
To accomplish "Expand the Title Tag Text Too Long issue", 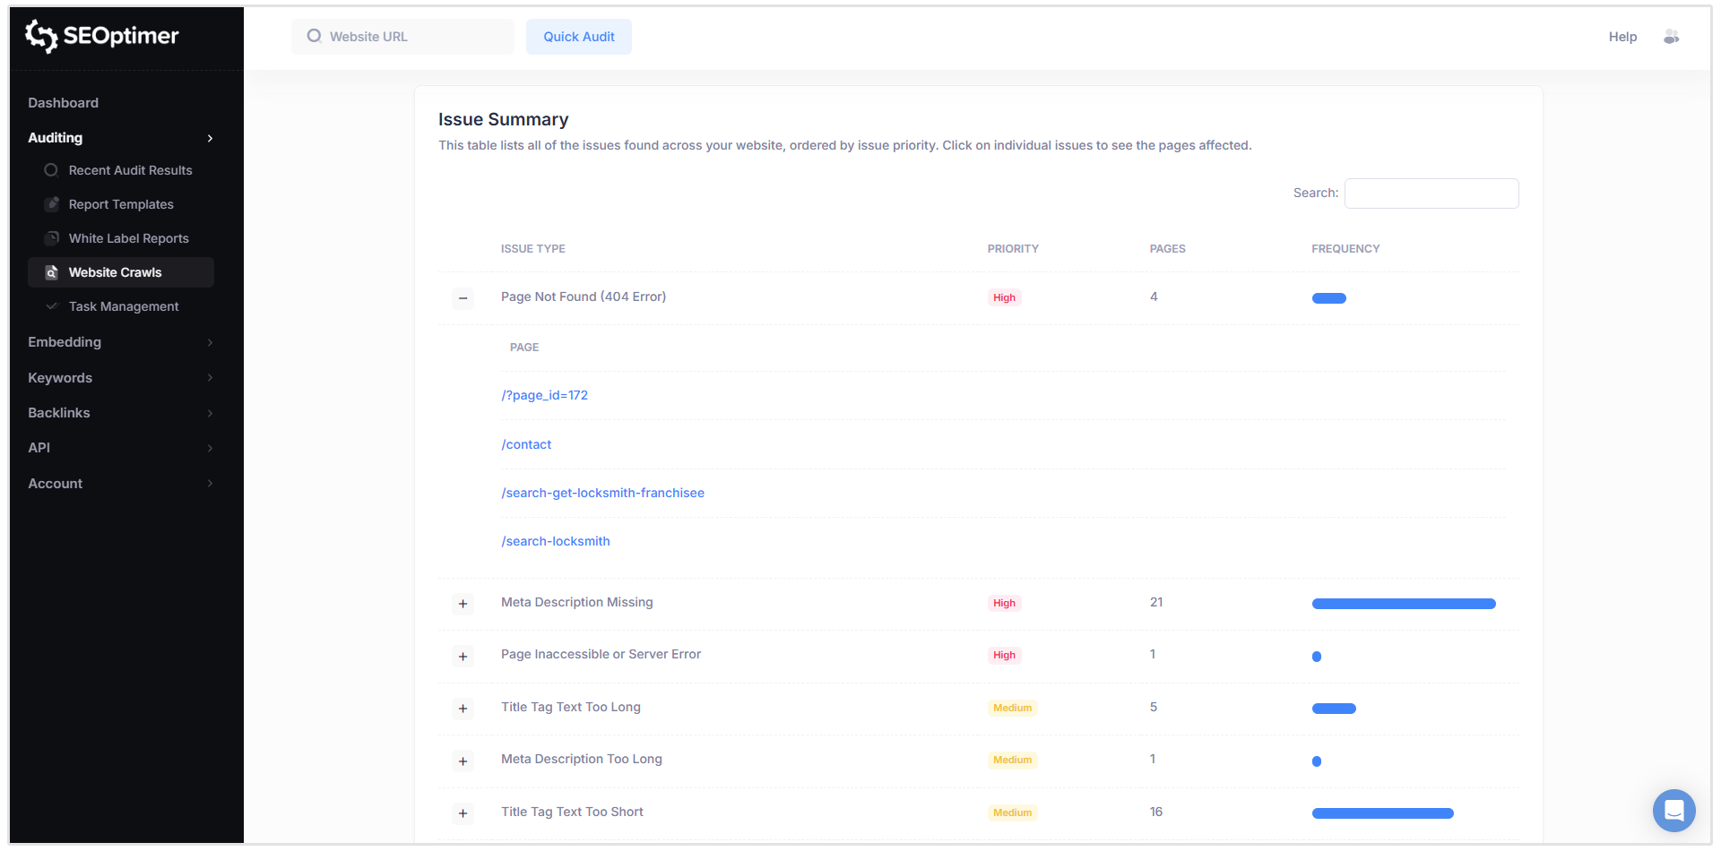I will (x=463, y=709).
